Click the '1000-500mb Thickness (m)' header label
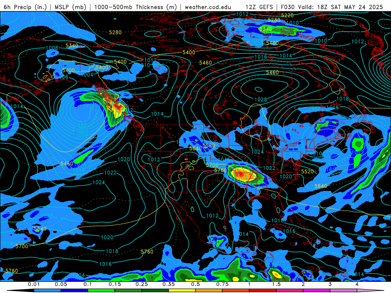This screenshot has height=293, width=391. click(x=135, y=7)
